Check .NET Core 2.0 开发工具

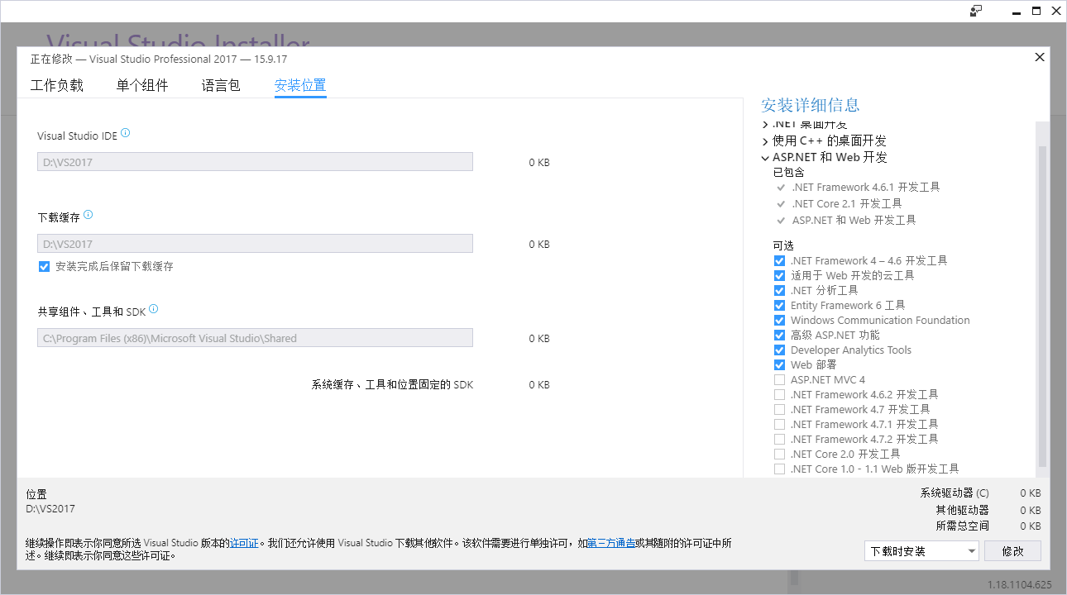tap(779, 454)
